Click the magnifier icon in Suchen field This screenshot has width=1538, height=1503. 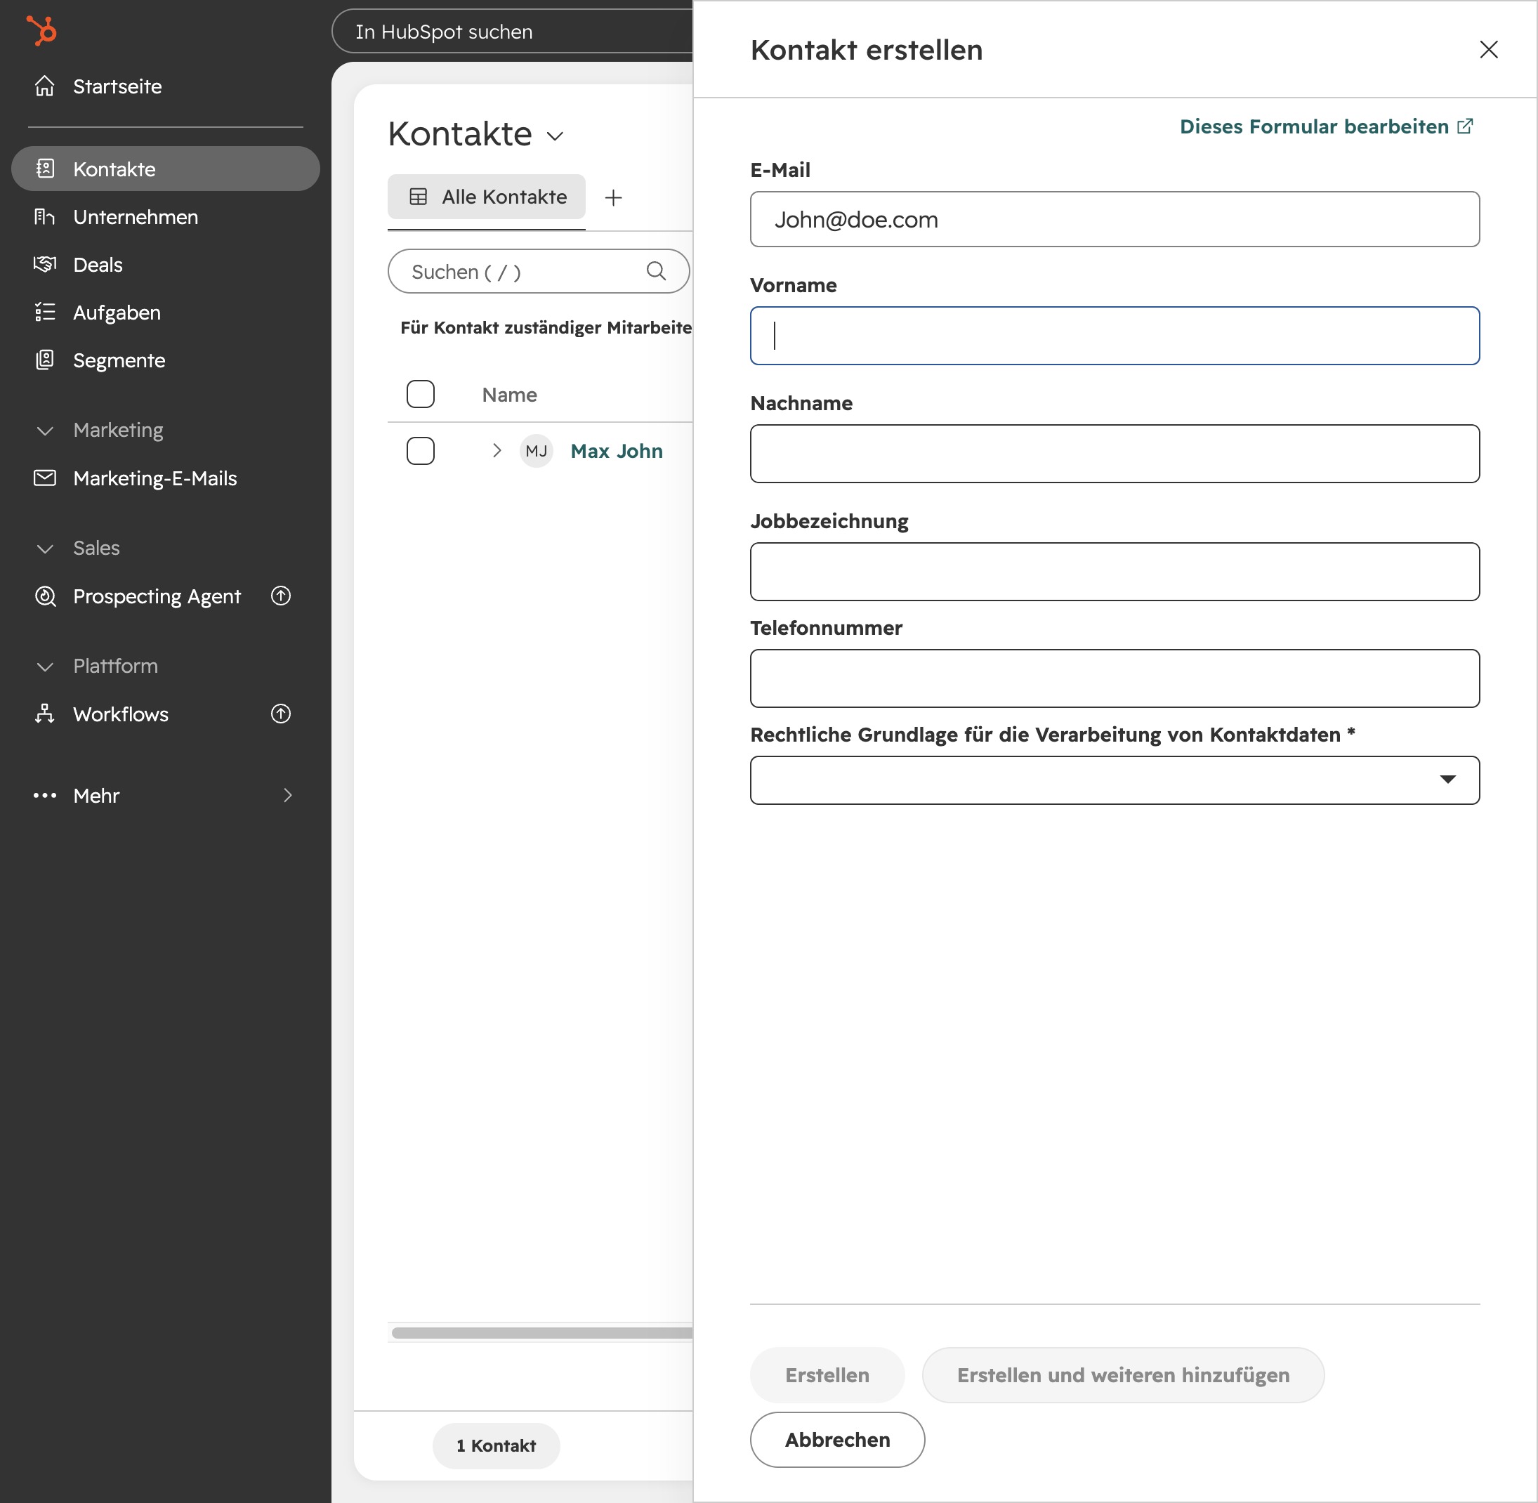tap(656, 271)
